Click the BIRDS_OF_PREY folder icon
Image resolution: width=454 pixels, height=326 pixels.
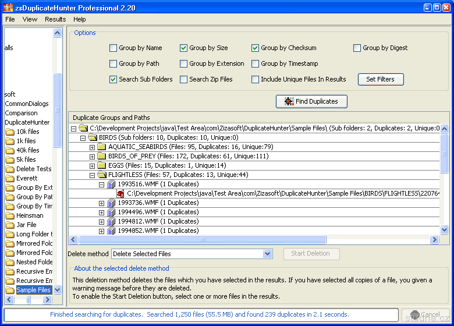[x=102, y=156]
